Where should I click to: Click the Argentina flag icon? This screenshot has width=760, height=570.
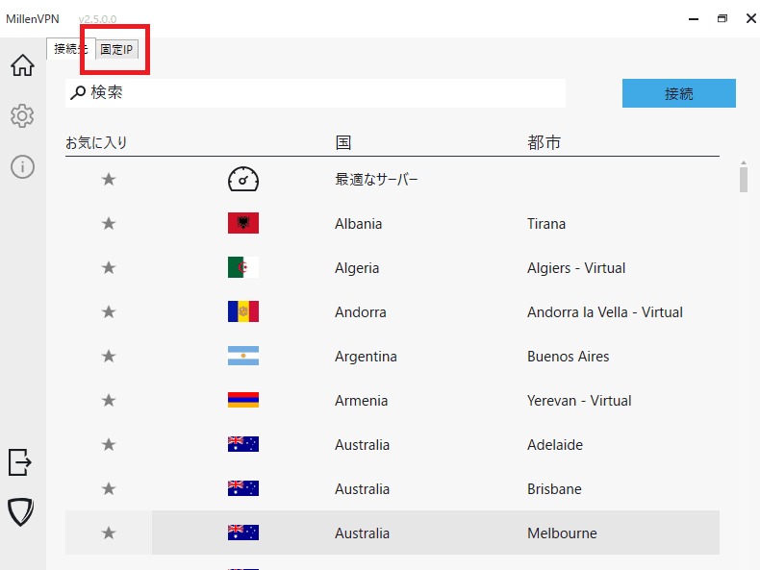pos(243,356)
